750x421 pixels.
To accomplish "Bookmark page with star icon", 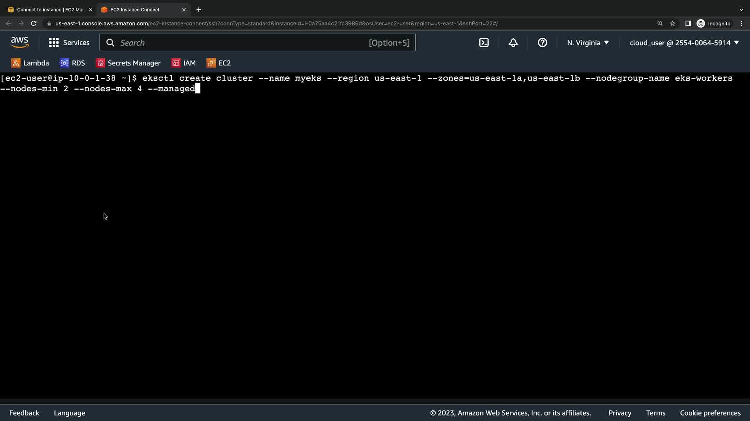I will point(672,23).
